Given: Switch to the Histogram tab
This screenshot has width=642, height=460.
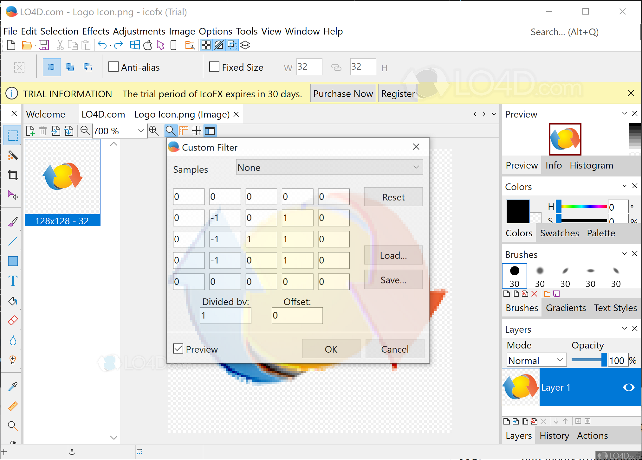Looking at the screenshot, I should pos(591,165).
